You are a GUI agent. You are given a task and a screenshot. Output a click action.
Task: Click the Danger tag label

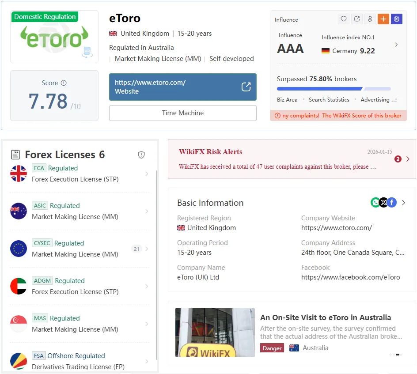pyautogui.click(x=272, y=348)
